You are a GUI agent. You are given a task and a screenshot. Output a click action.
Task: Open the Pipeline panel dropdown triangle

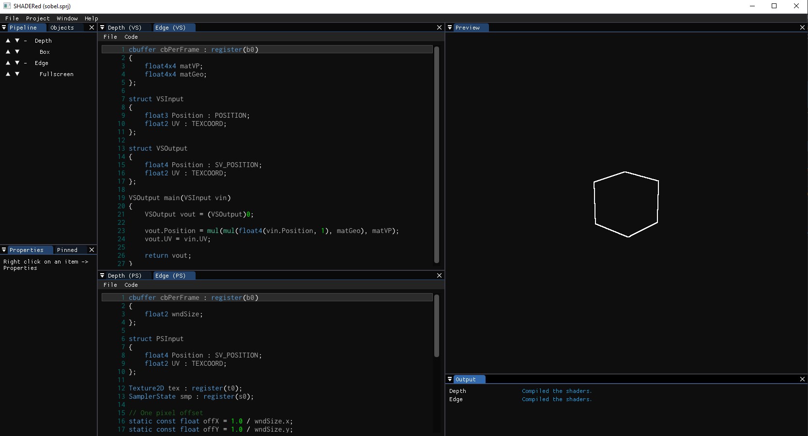(4, 28)
